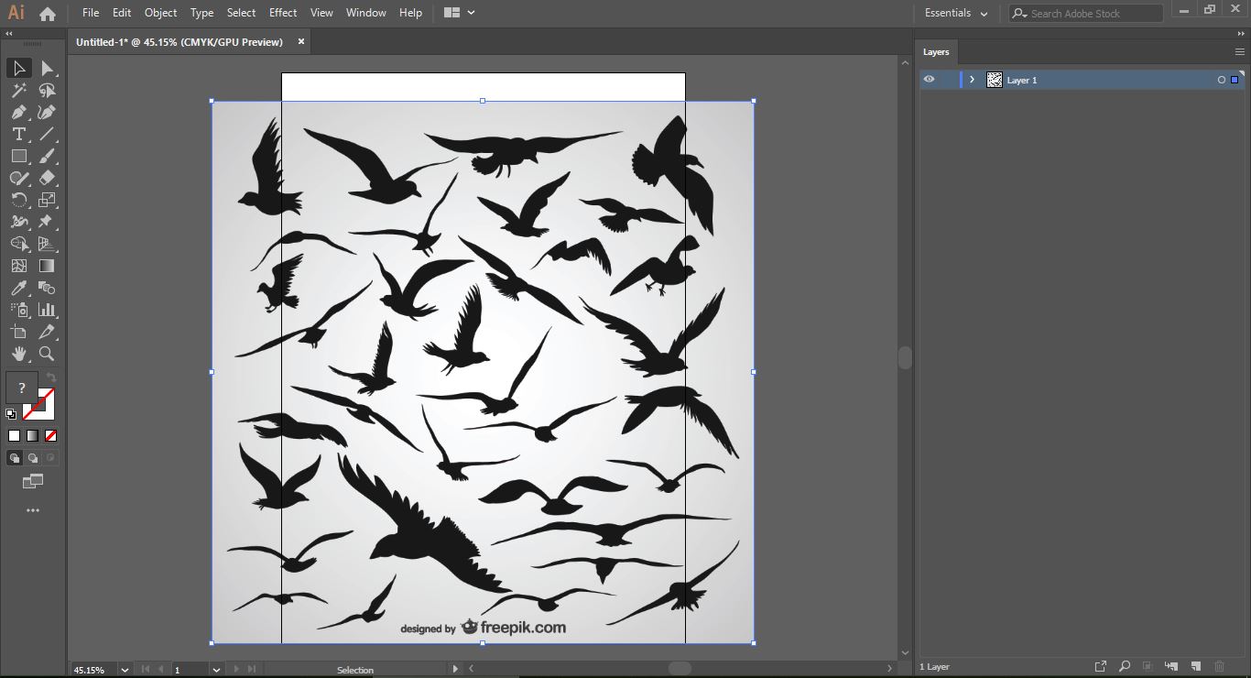Select the Zoom tool in the toolbar

click(47, 354)
